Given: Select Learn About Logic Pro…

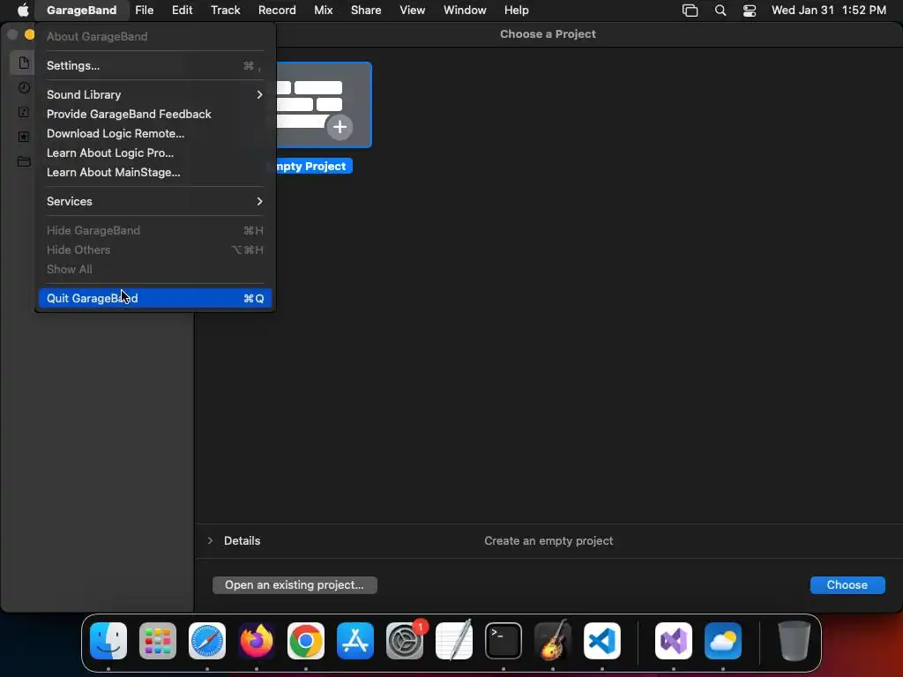Looking at the screenshot, I should pyautogui.click(x=155, y=153).
